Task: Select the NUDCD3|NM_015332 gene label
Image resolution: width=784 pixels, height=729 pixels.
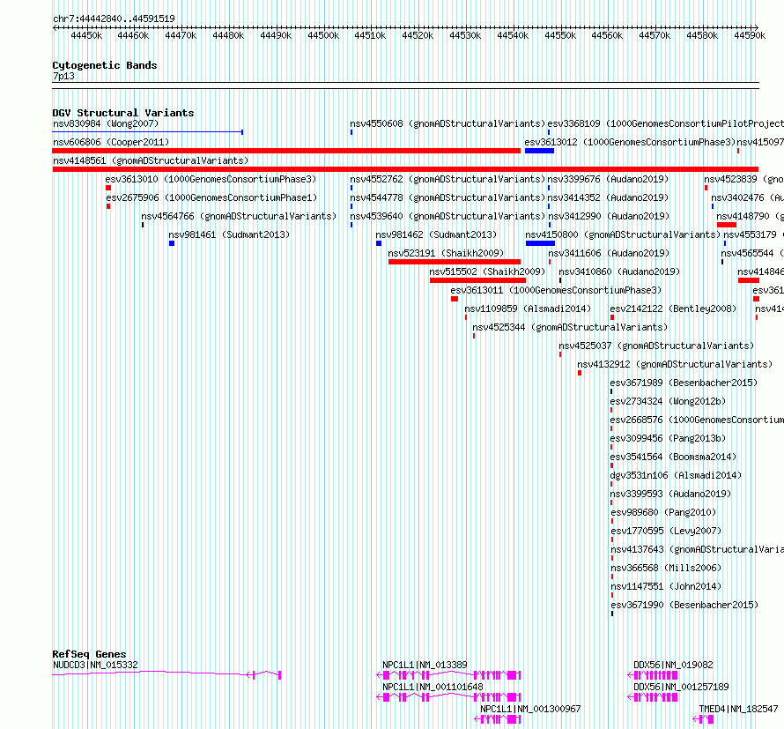Action: (x=95, y=665)
